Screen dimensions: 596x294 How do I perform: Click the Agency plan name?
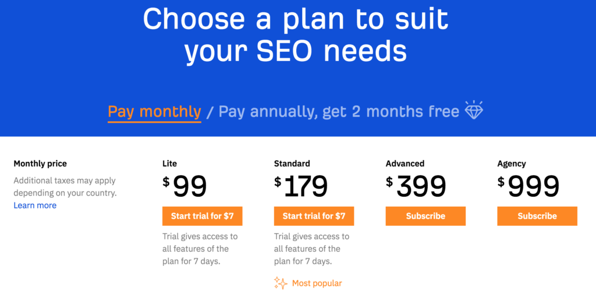tap(511, 164)
